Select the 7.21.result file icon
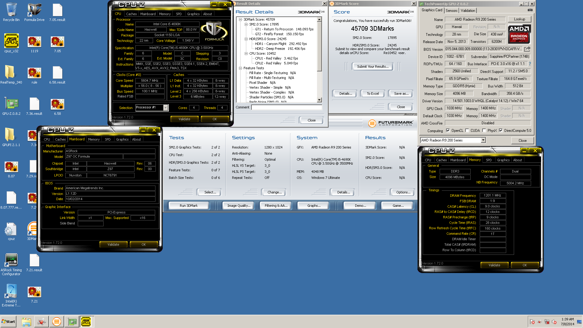 [x=34, y=262]
